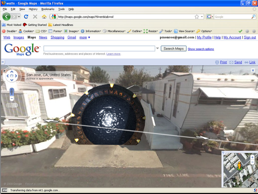The width and height of the screenshot is (258, 194).
Task: Open the View menu
Action: 22,9
